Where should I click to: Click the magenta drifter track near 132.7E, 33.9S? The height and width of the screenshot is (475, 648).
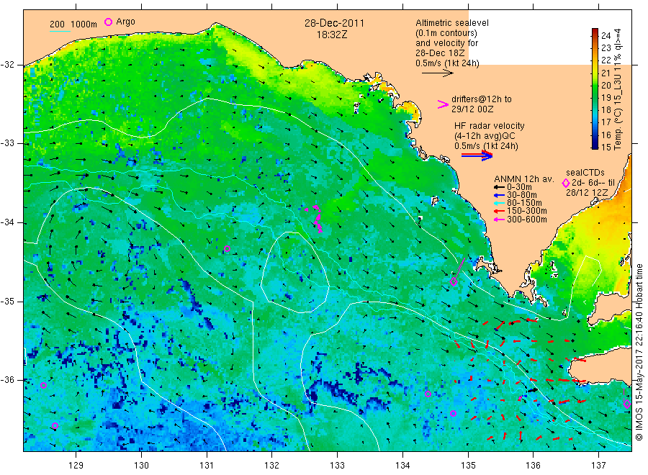(x=317, y=218)
